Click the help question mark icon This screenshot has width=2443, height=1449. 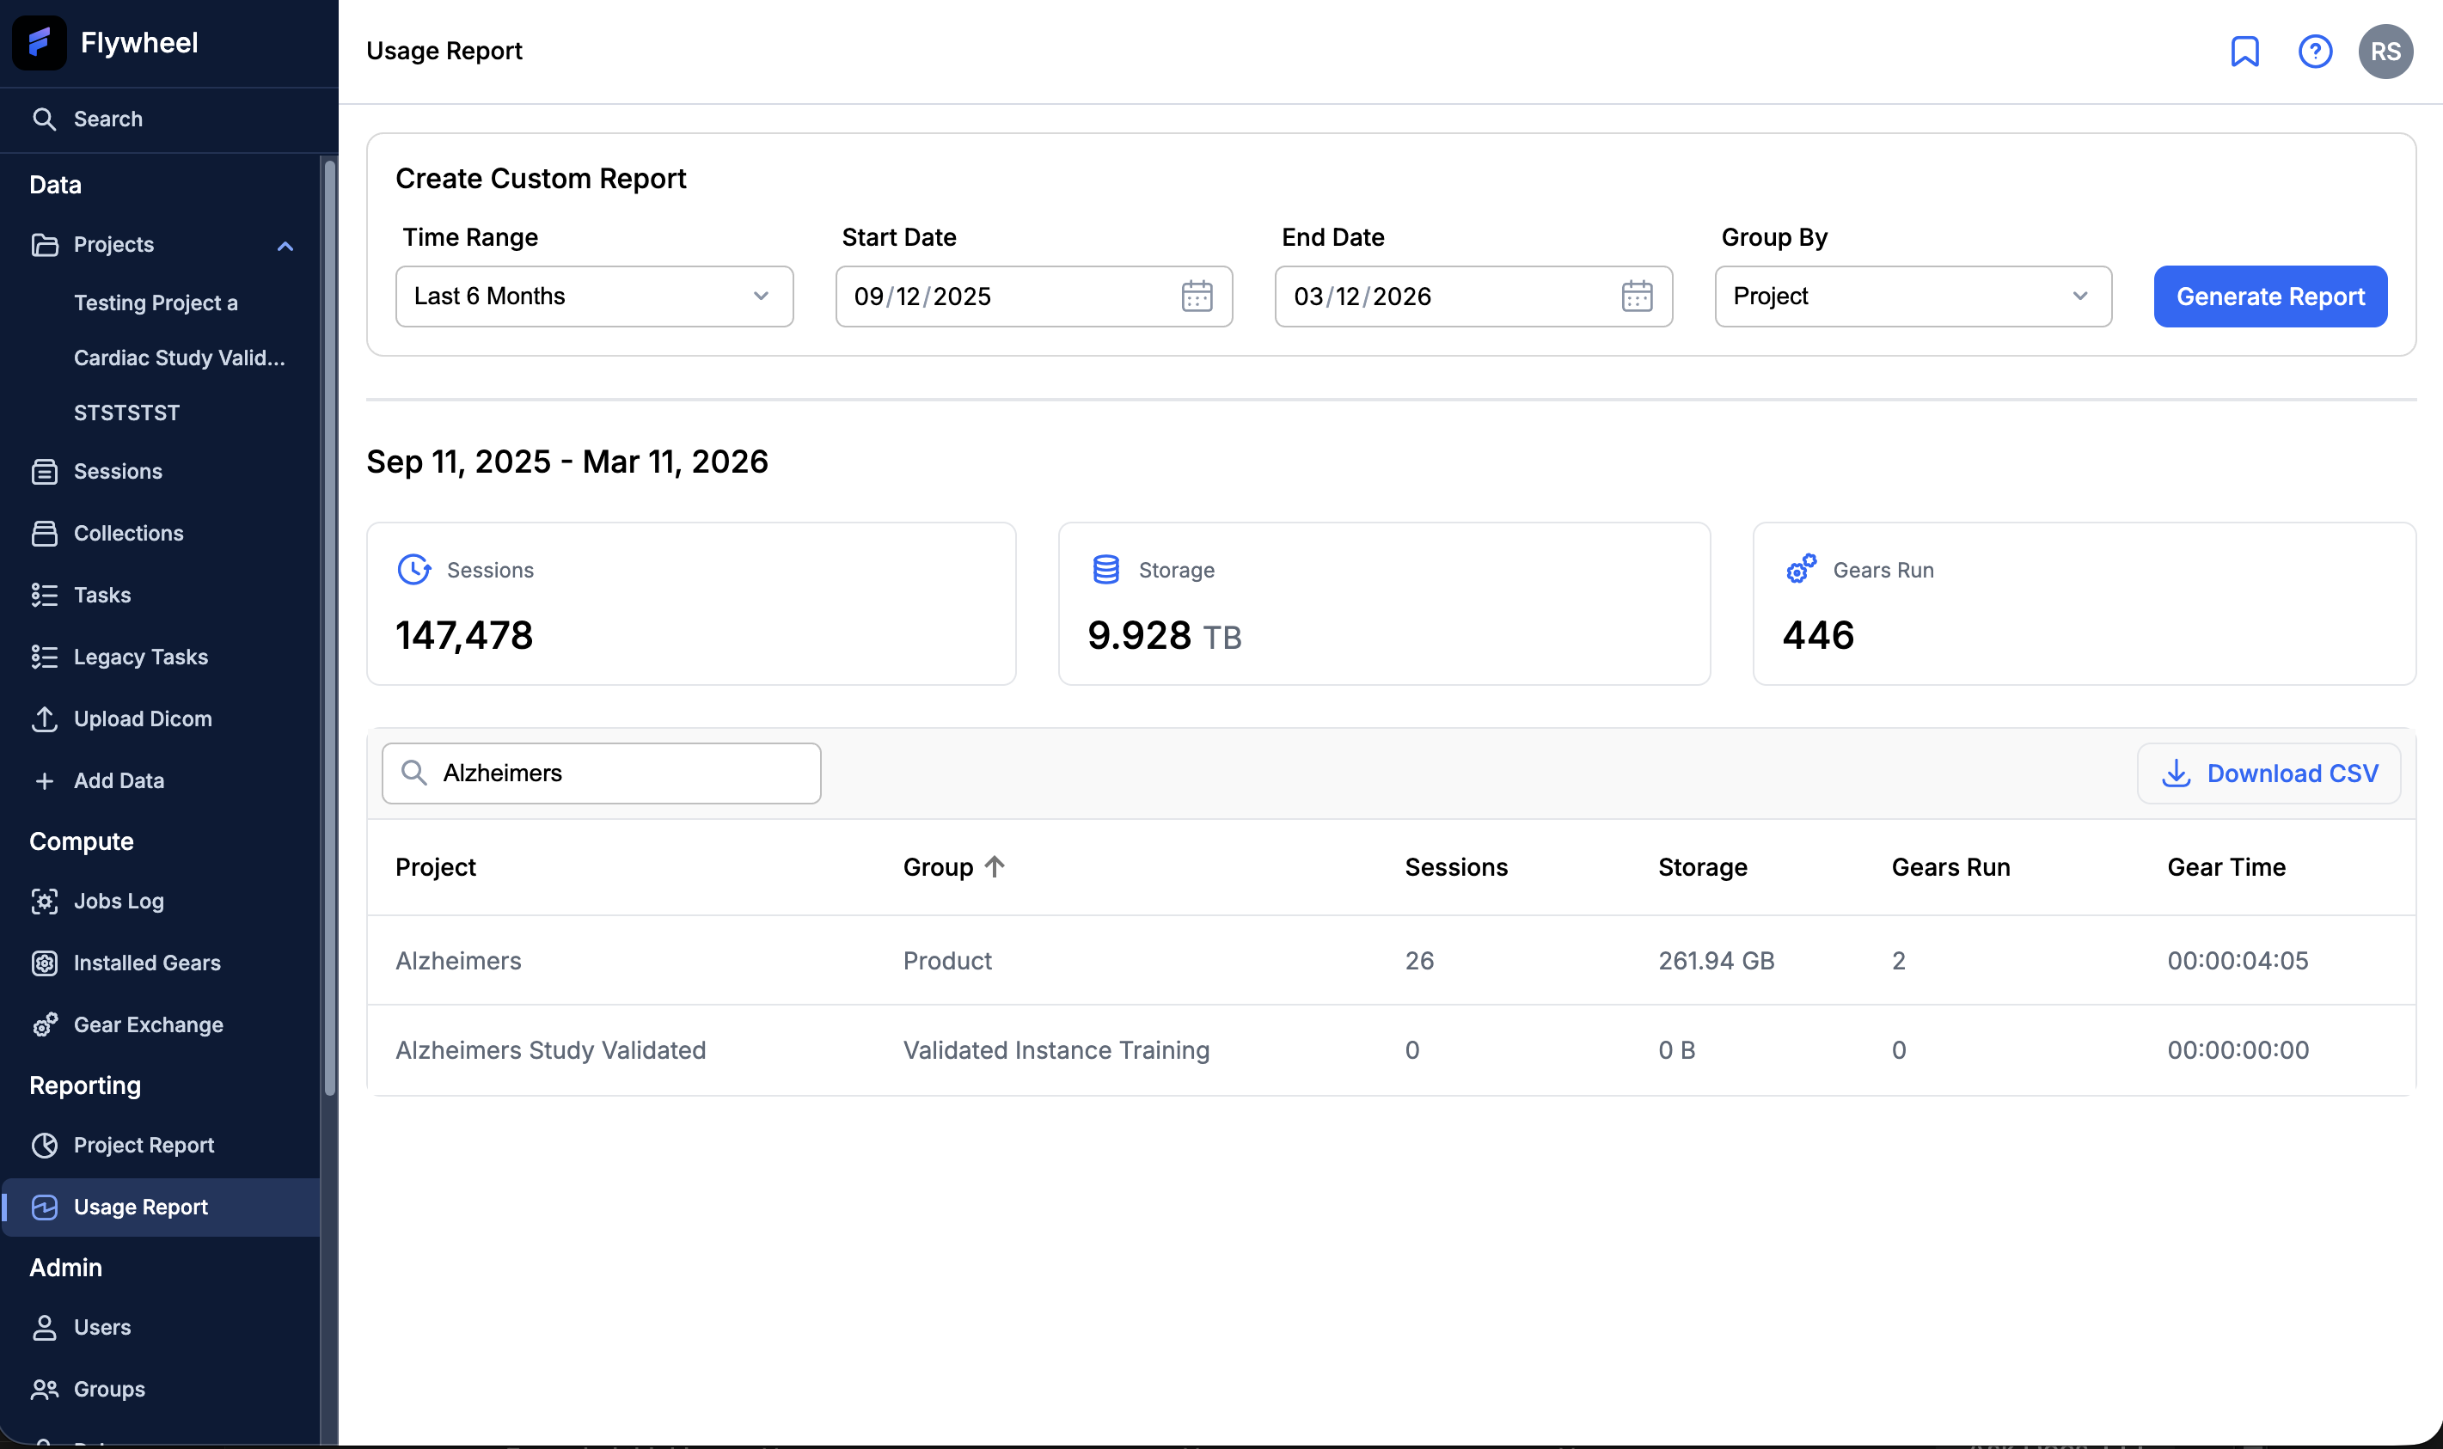coord(2315,51)
